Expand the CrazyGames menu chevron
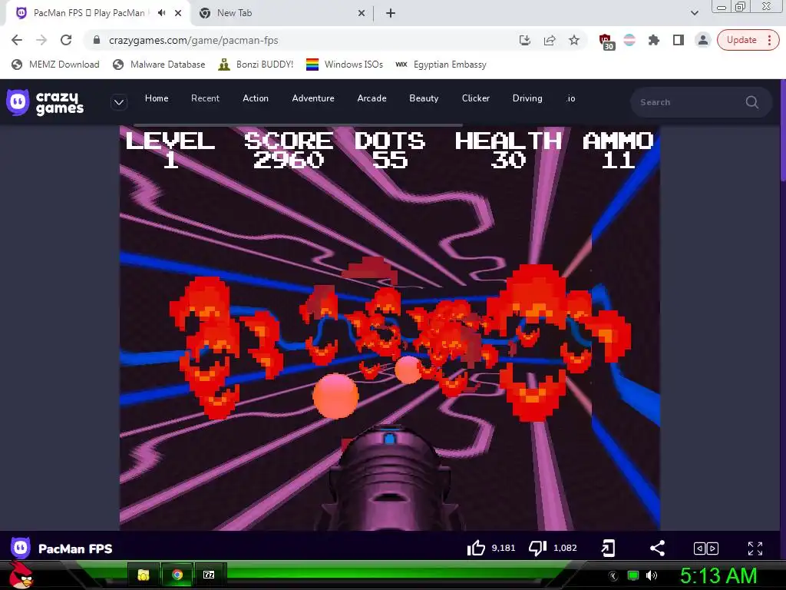Viewport: 786px width, 590px height. point(119,102)
